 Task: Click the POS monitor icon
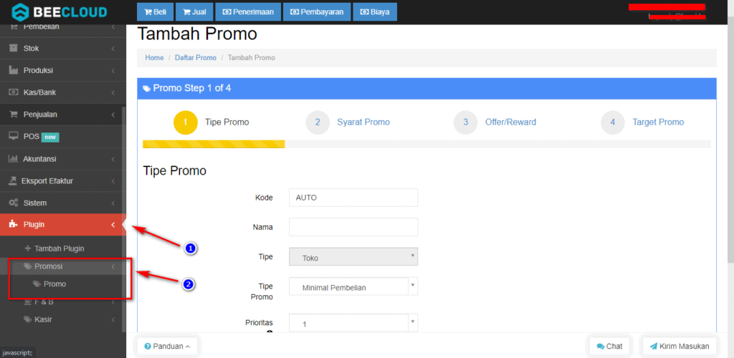(13, 136)
